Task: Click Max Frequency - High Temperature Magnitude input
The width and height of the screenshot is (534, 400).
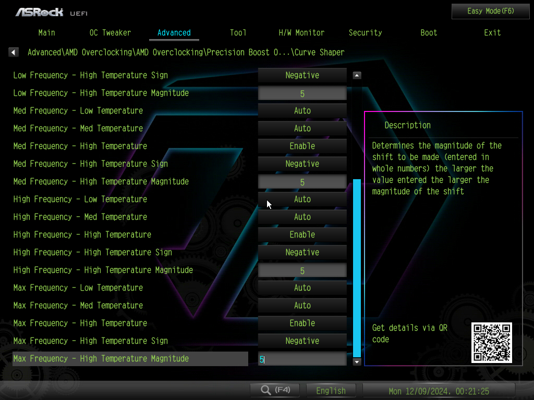Action: pos(302,359)
